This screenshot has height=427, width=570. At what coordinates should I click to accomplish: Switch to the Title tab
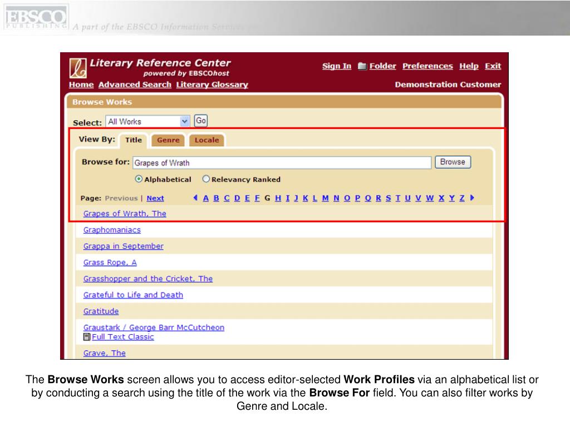tap(134, 140)
